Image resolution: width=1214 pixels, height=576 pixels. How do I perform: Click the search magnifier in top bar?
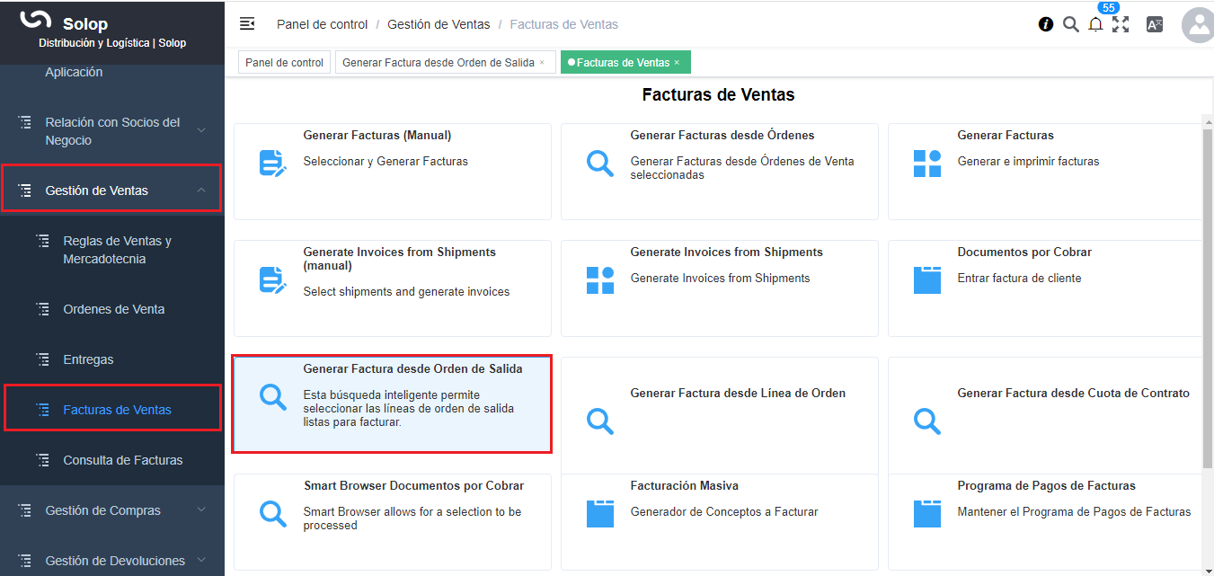coord(1070,25)
